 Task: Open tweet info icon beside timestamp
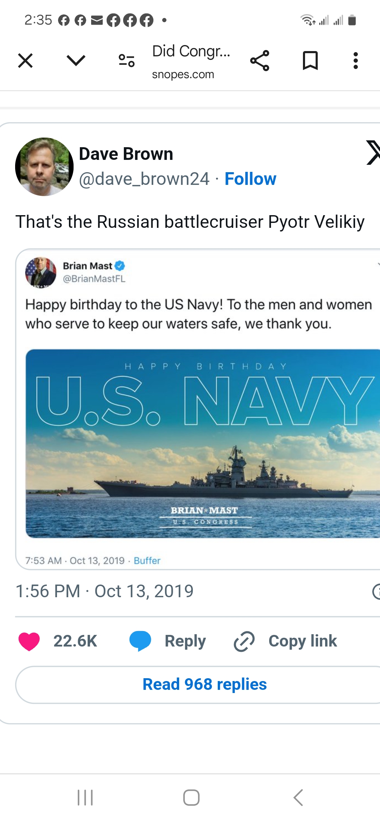tap(376, 591)
